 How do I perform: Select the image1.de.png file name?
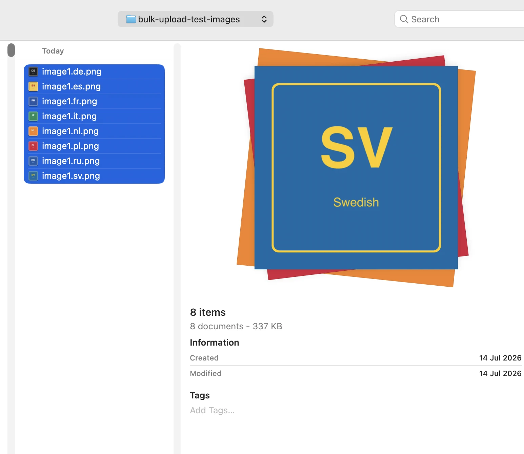72,71
